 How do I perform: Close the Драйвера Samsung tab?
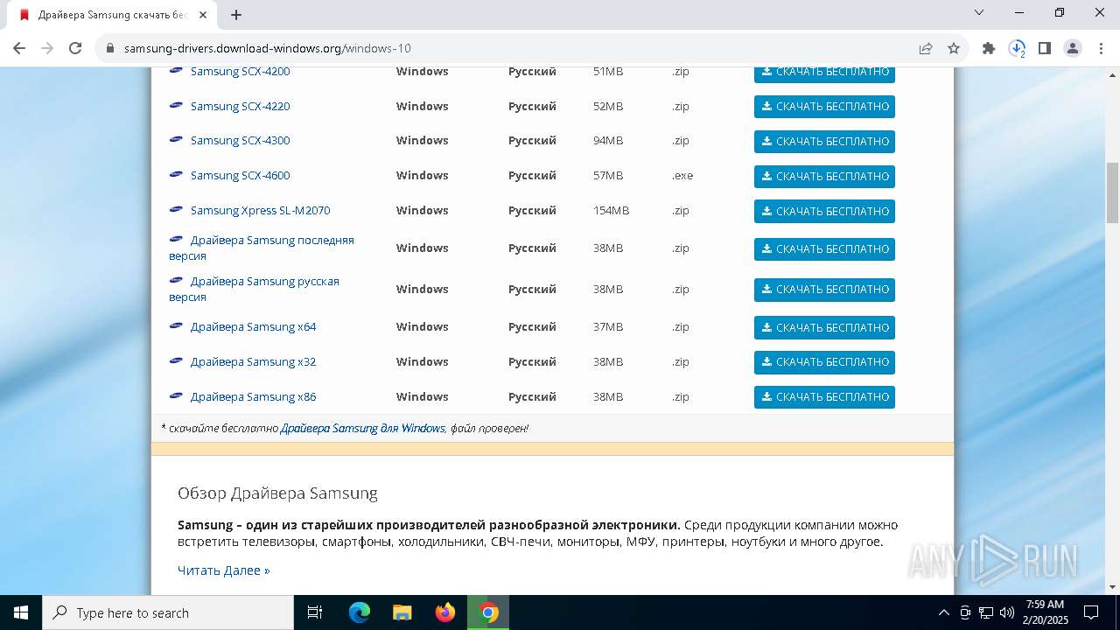coord(203,15)
